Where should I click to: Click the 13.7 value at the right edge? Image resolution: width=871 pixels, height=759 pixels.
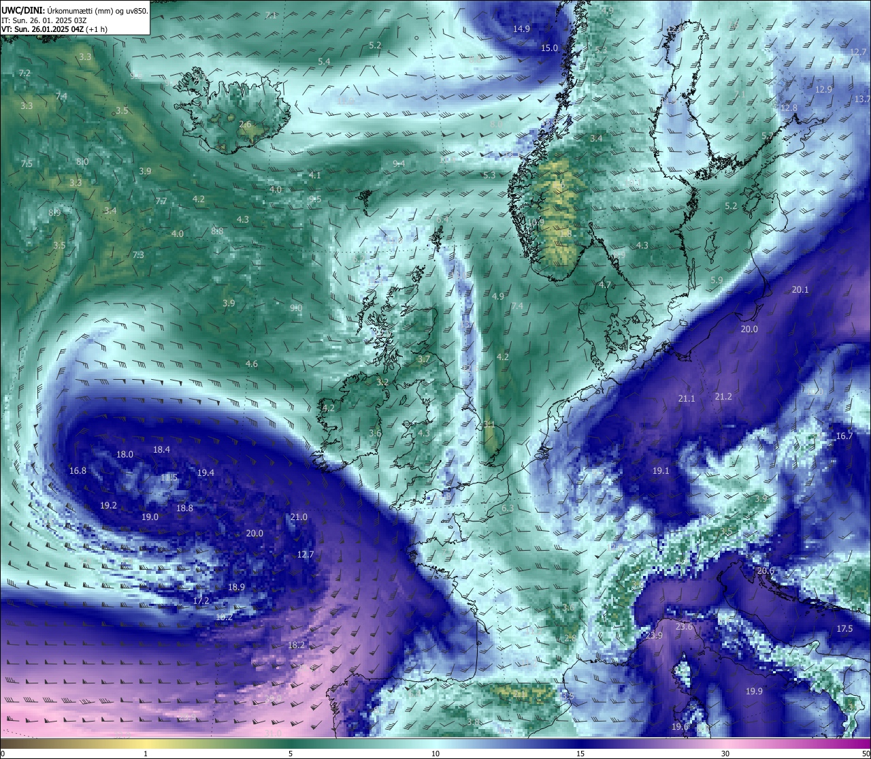pos(862,99)
